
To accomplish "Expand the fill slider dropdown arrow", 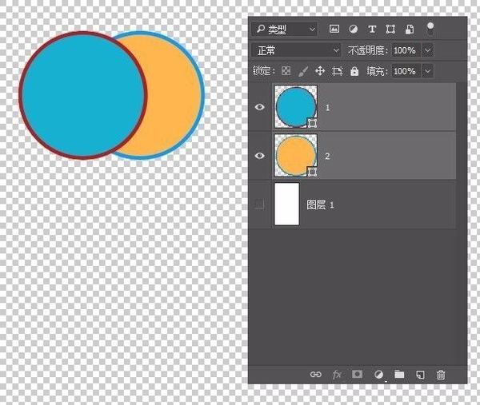I will click(x=428, y=71).
